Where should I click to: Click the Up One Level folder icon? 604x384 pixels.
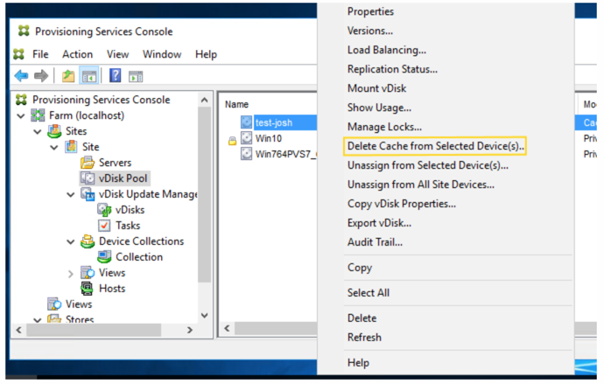(x=67, y=76)
